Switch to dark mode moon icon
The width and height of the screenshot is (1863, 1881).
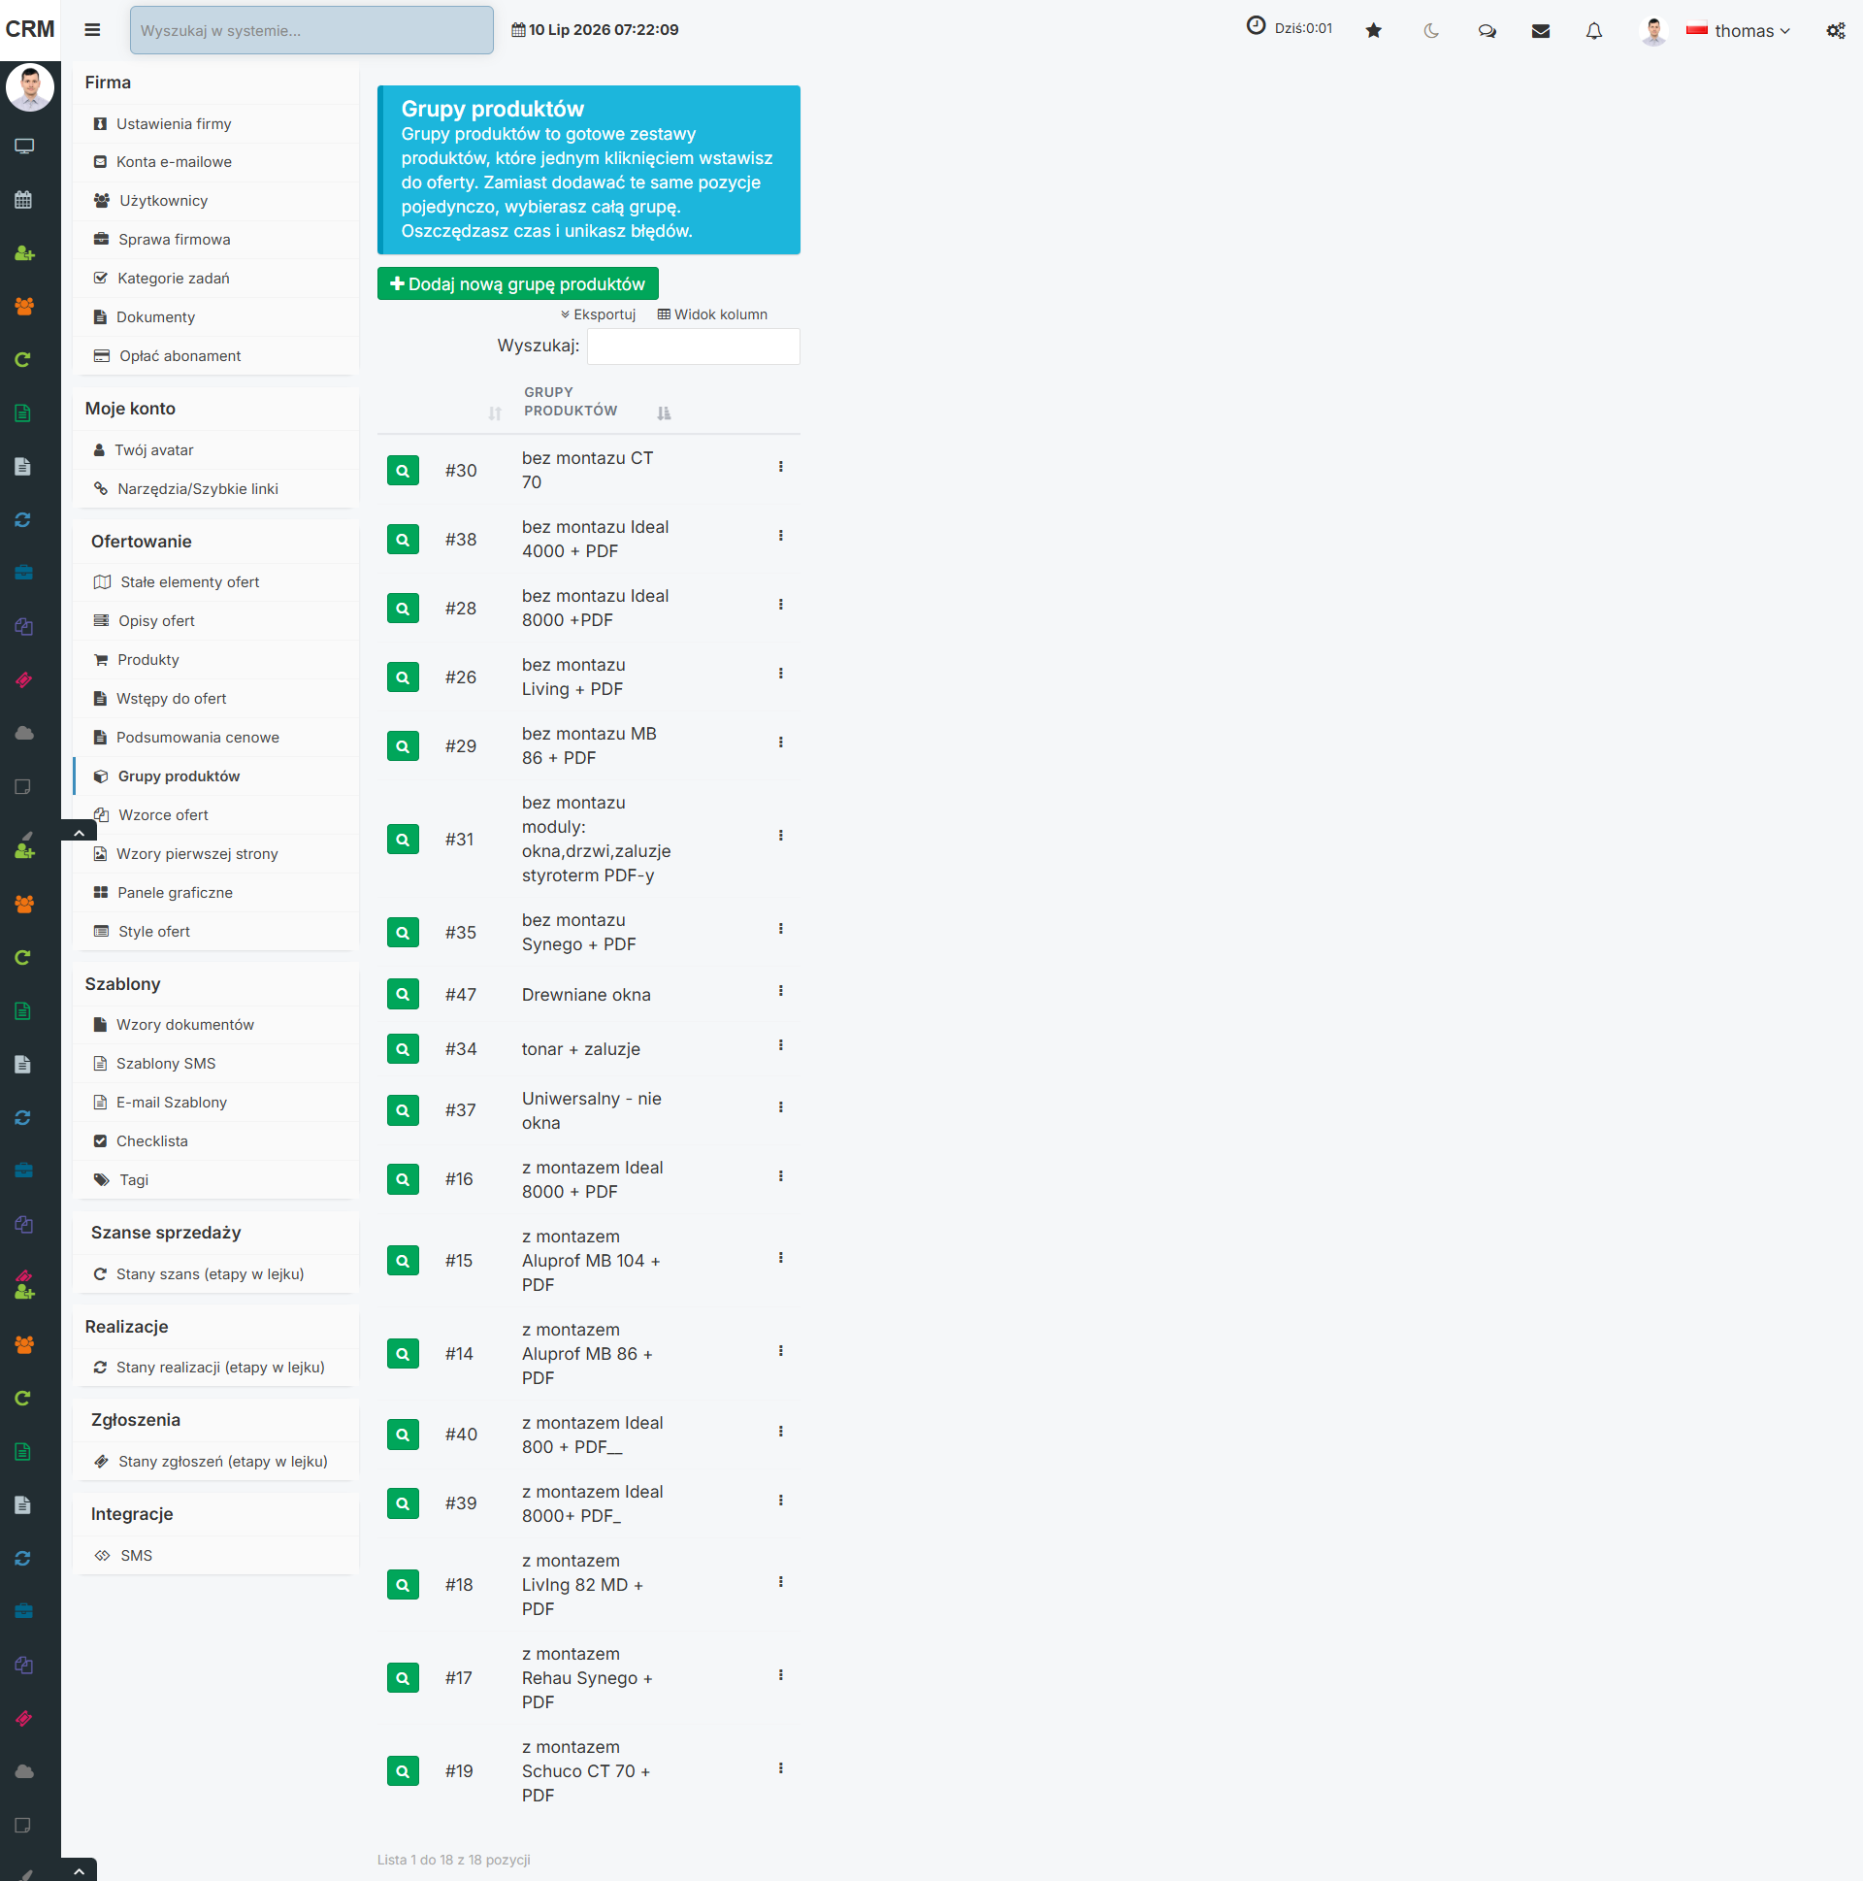[x=1431, y=31]
